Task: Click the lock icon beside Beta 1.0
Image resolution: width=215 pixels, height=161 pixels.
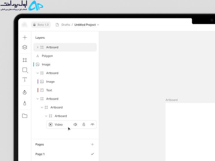Action: [34, 25]
